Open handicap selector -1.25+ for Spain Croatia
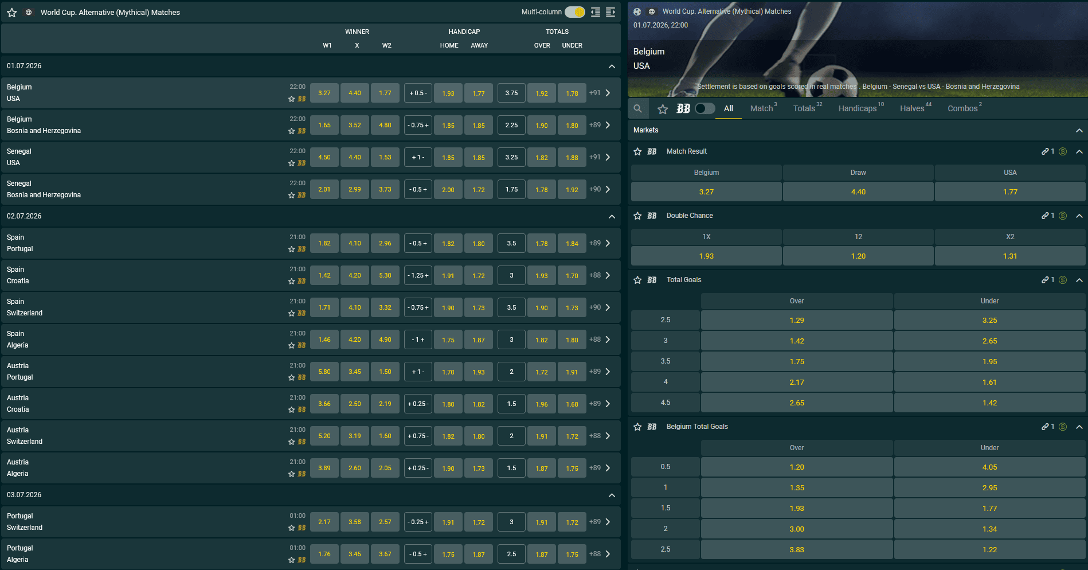Viewport: 1088px width, 570px height. [418, 275]
